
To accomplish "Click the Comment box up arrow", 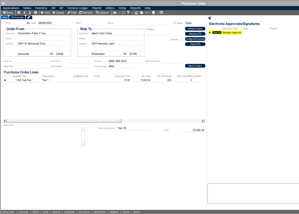I will coord(83,129).
